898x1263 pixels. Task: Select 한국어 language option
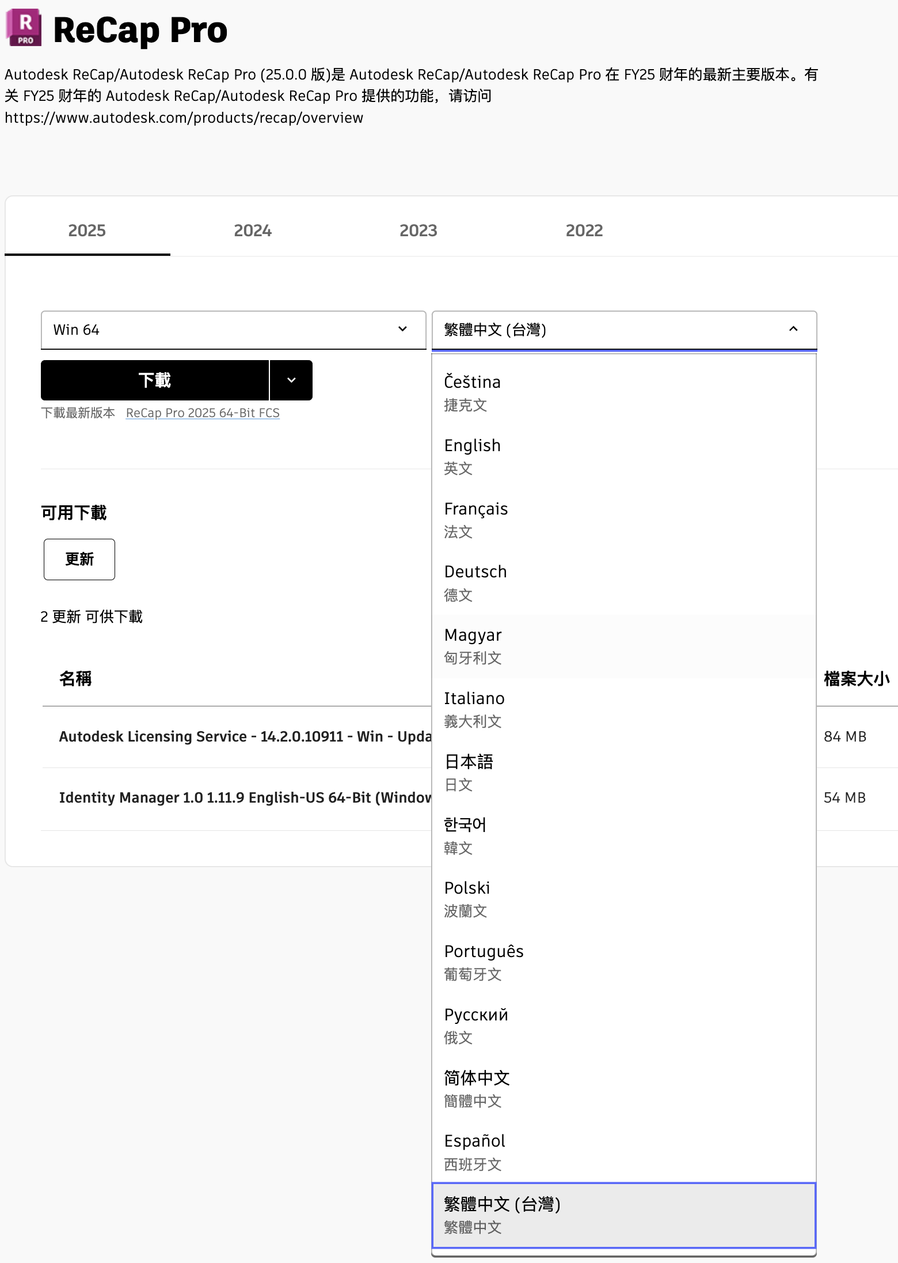coord(624,835)
